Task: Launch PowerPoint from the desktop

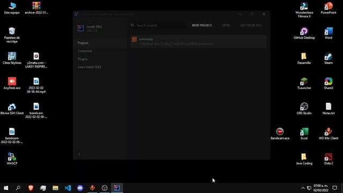Action: [x=329, y=8]
